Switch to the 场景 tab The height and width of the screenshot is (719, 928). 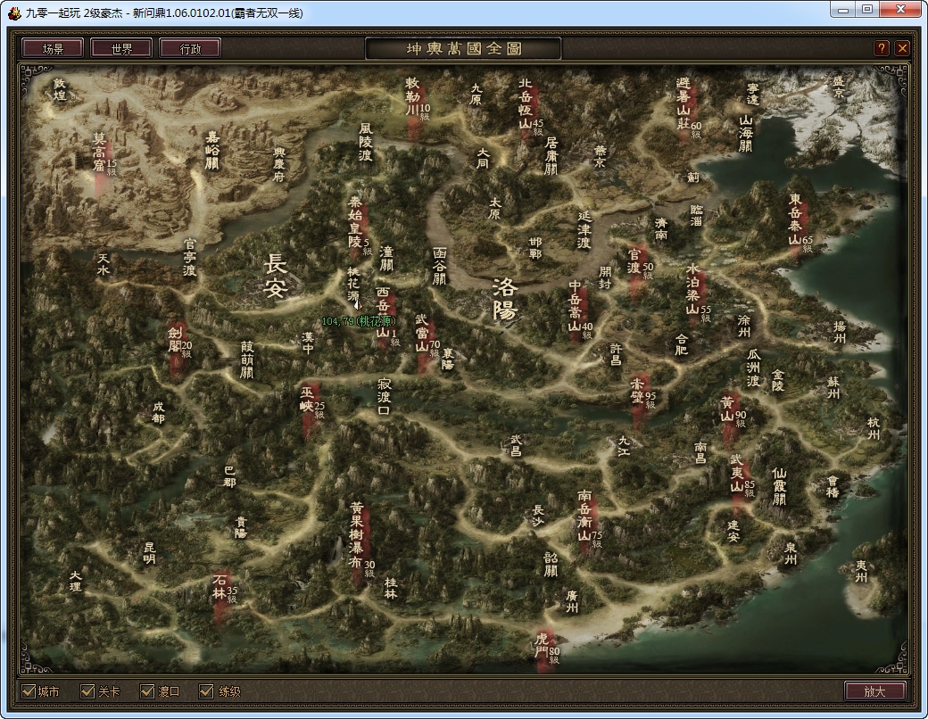click(53, 48)
